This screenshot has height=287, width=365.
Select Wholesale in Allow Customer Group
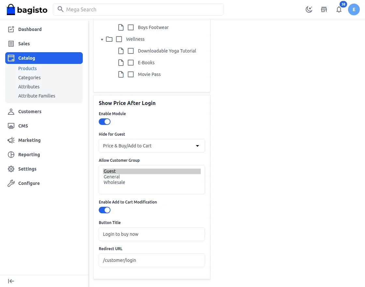click(x=114, y=182)
